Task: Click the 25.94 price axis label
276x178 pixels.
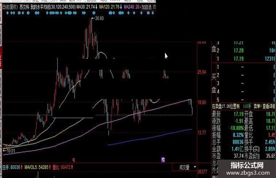Action: pyautogui.click(x=202, y=72)
